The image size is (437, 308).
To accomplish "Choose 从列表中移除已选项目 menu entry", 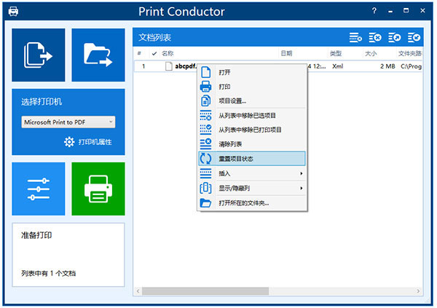I will [x=252, y=115].
